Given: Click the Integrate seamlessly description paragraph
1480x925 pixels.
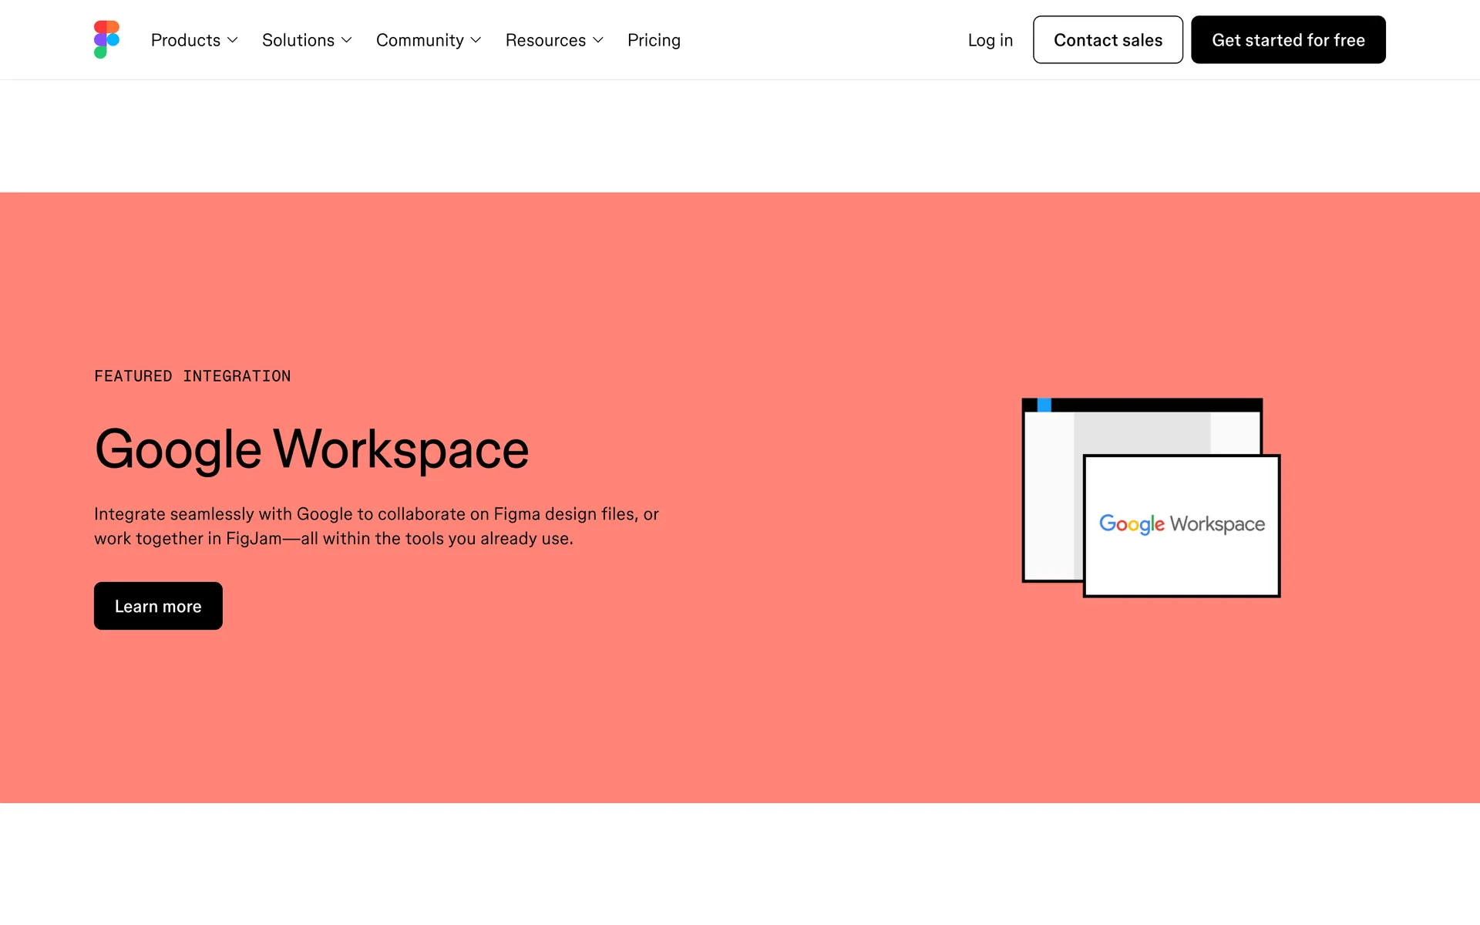Looking at the screenshot, I should 376,526.
